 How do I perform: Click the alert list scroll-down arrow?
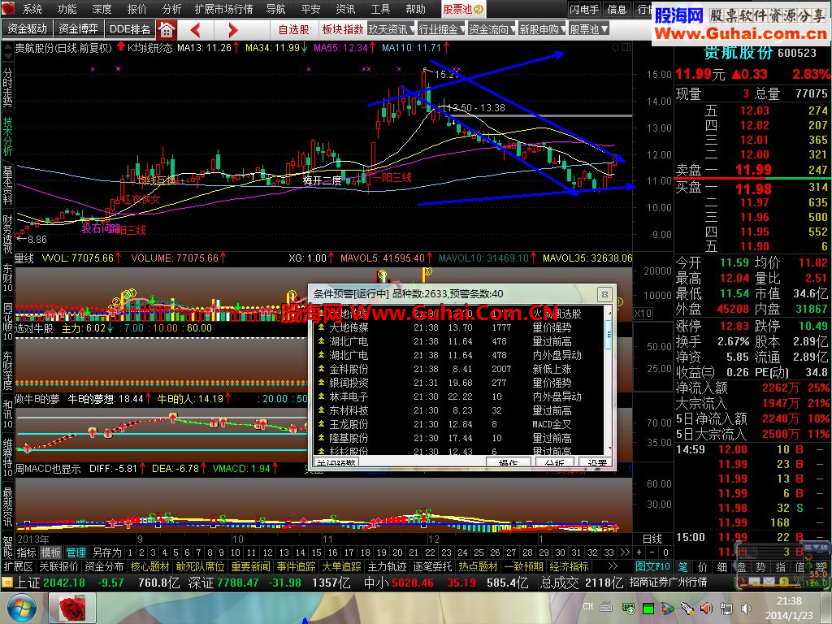pos(609,449)
